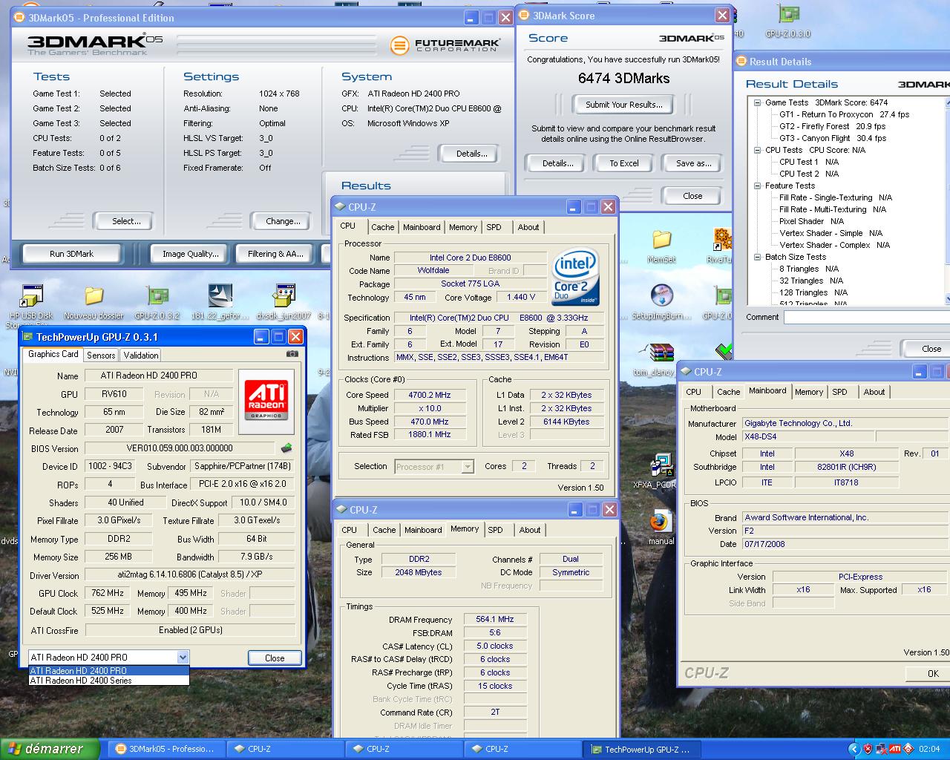Click the Filtering & AA... button
The width and height of the screenshot is (950, 760).
point(275,254)
